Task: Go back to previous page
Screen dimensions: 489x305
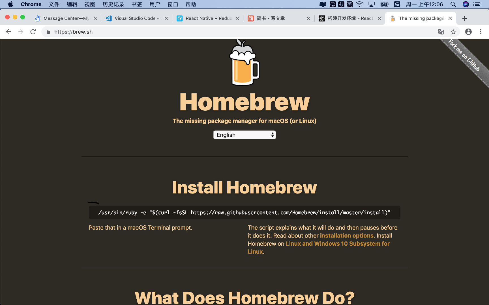Action: click(x=8, y=32)
